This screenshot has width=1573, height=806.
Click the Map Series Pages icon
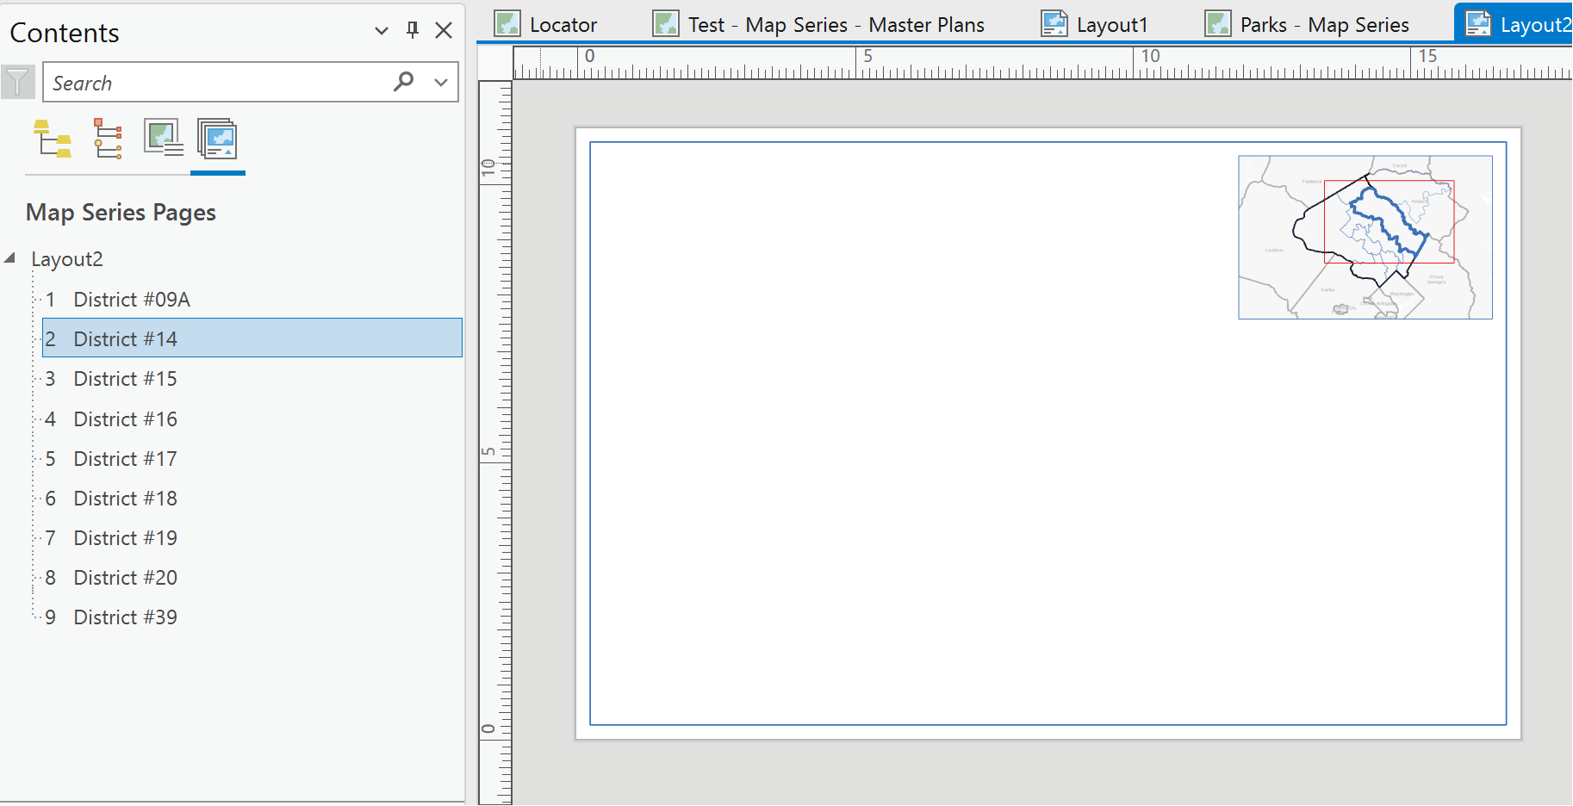(x=218, y=138)
